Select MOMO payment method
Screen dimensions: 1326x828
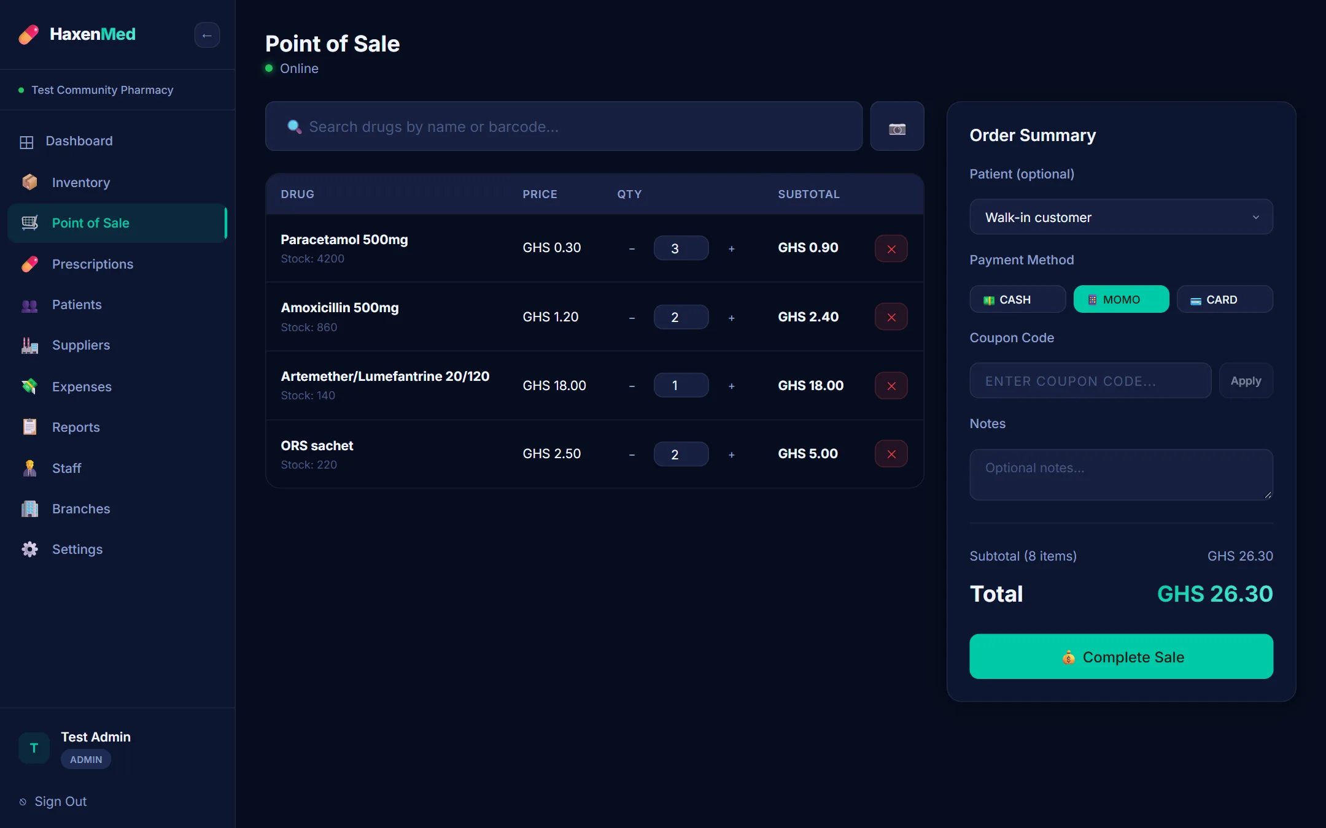pos(1121,299)
